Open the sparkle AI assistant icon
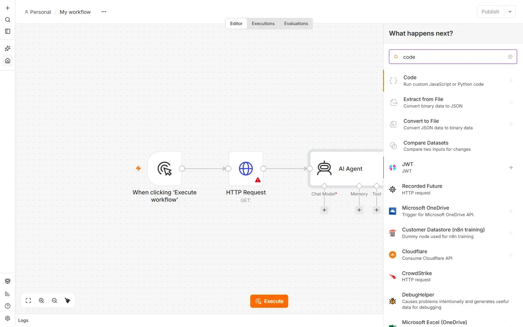 click(8, 48)
